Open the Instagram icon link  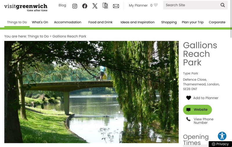(75, 6)
